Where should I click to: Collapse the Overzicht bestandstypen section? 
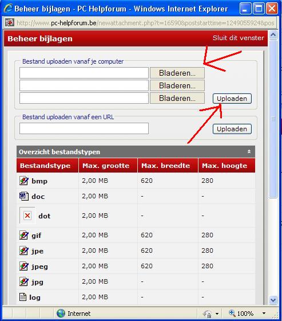249,151
